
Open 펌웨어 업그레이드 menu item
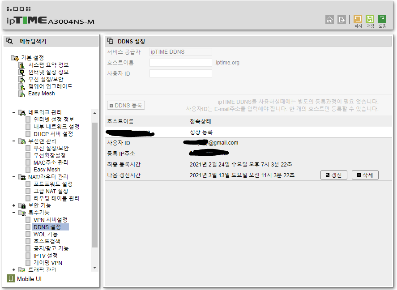pyautogui.click(x=50, y=86)
